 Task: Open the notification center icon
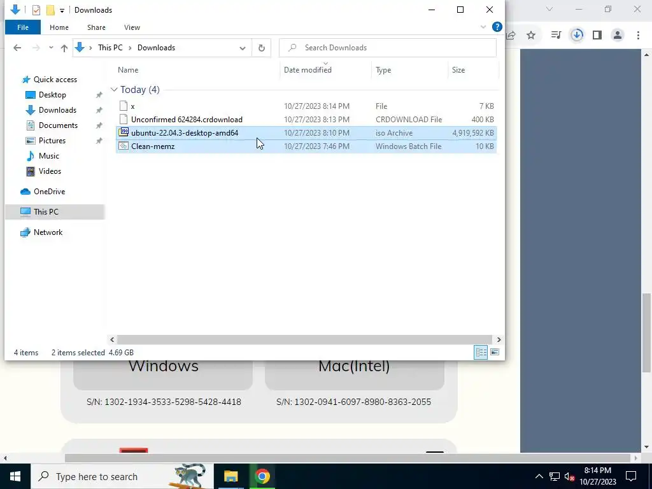coord(631,476)
